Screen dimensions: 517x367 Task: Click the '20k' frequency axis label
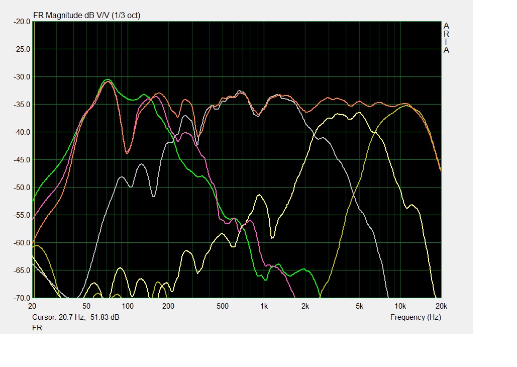click(x=442, y=306)
